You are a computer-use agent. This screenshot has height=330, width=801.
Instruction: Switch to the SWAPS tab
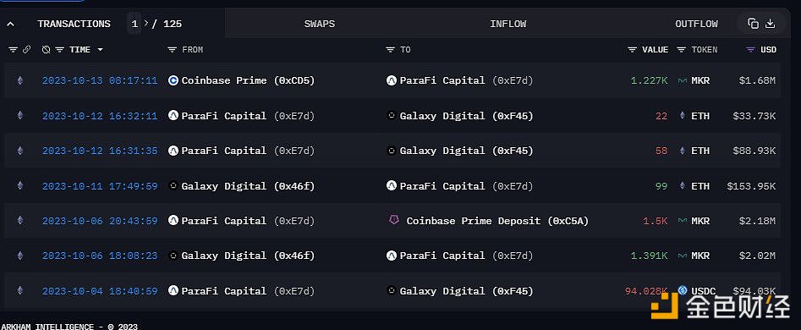(x=319, y=24)
